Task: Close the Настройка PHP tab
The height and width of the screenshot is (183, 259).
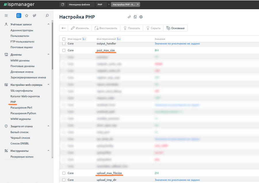Action: click(138, 4)
